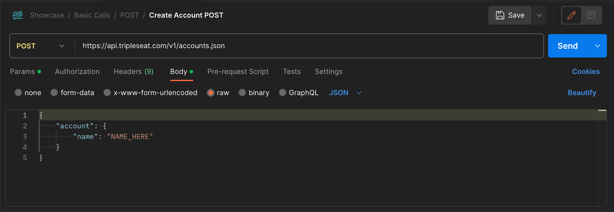Select the binary body option

click(242, 93)
